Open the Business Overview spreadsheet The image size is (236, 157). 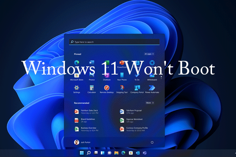87,129
